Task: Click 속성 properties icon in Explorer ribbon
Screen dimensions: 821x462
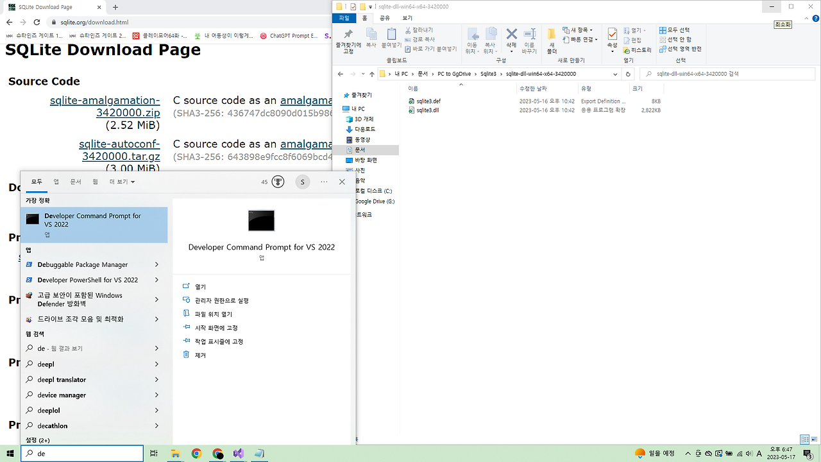Action: click(613, 38)
